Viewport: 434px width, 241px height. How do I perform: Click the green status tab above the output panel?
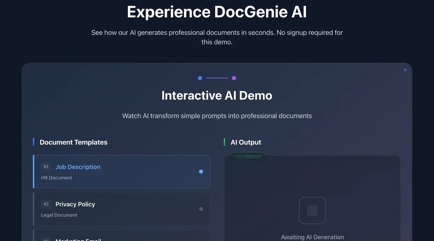tap(247, 155)
